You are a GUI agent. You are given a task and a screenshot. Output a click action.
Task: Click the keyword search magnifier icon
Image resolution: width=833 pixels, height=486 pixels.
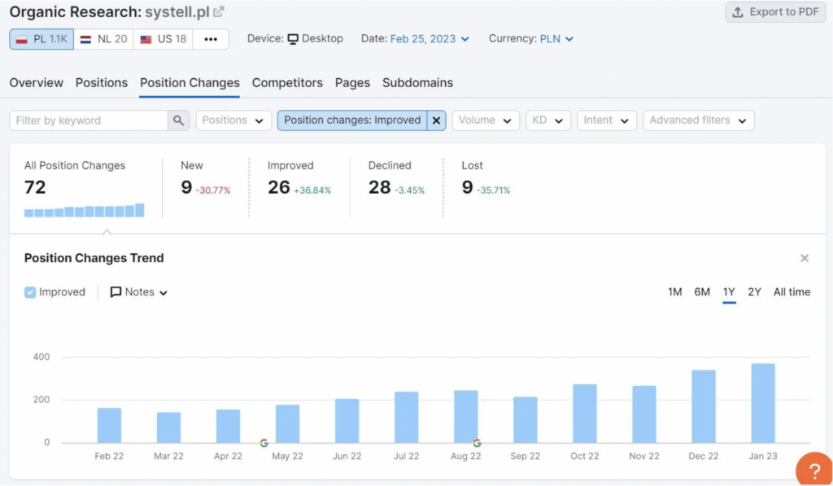click(x=178, y=120)
